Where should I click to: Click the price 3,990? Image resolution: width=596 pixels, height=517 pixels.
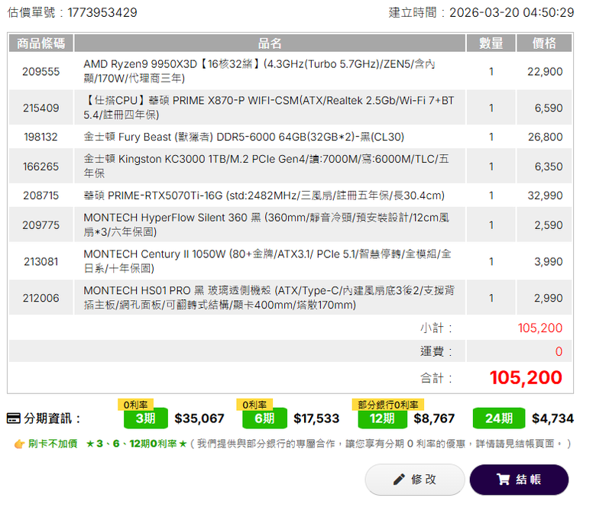tap(549, 261)
